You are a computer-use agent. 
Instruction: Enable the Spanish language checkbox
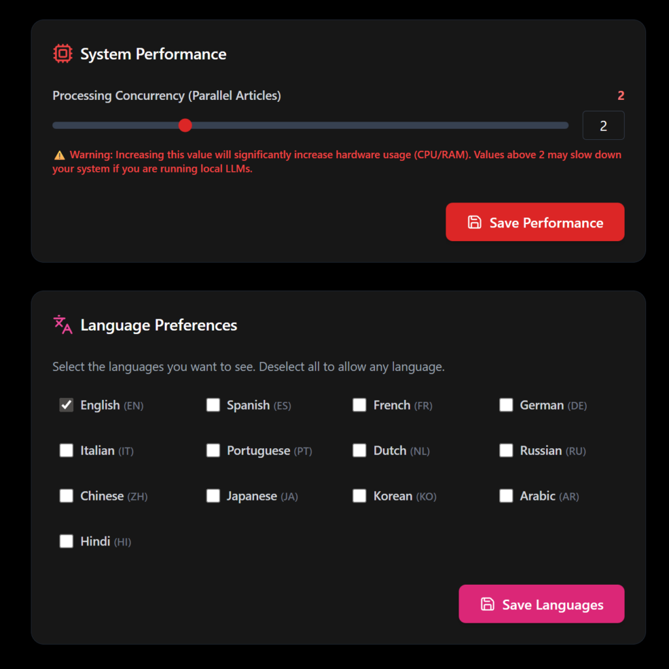click(213, 405)
